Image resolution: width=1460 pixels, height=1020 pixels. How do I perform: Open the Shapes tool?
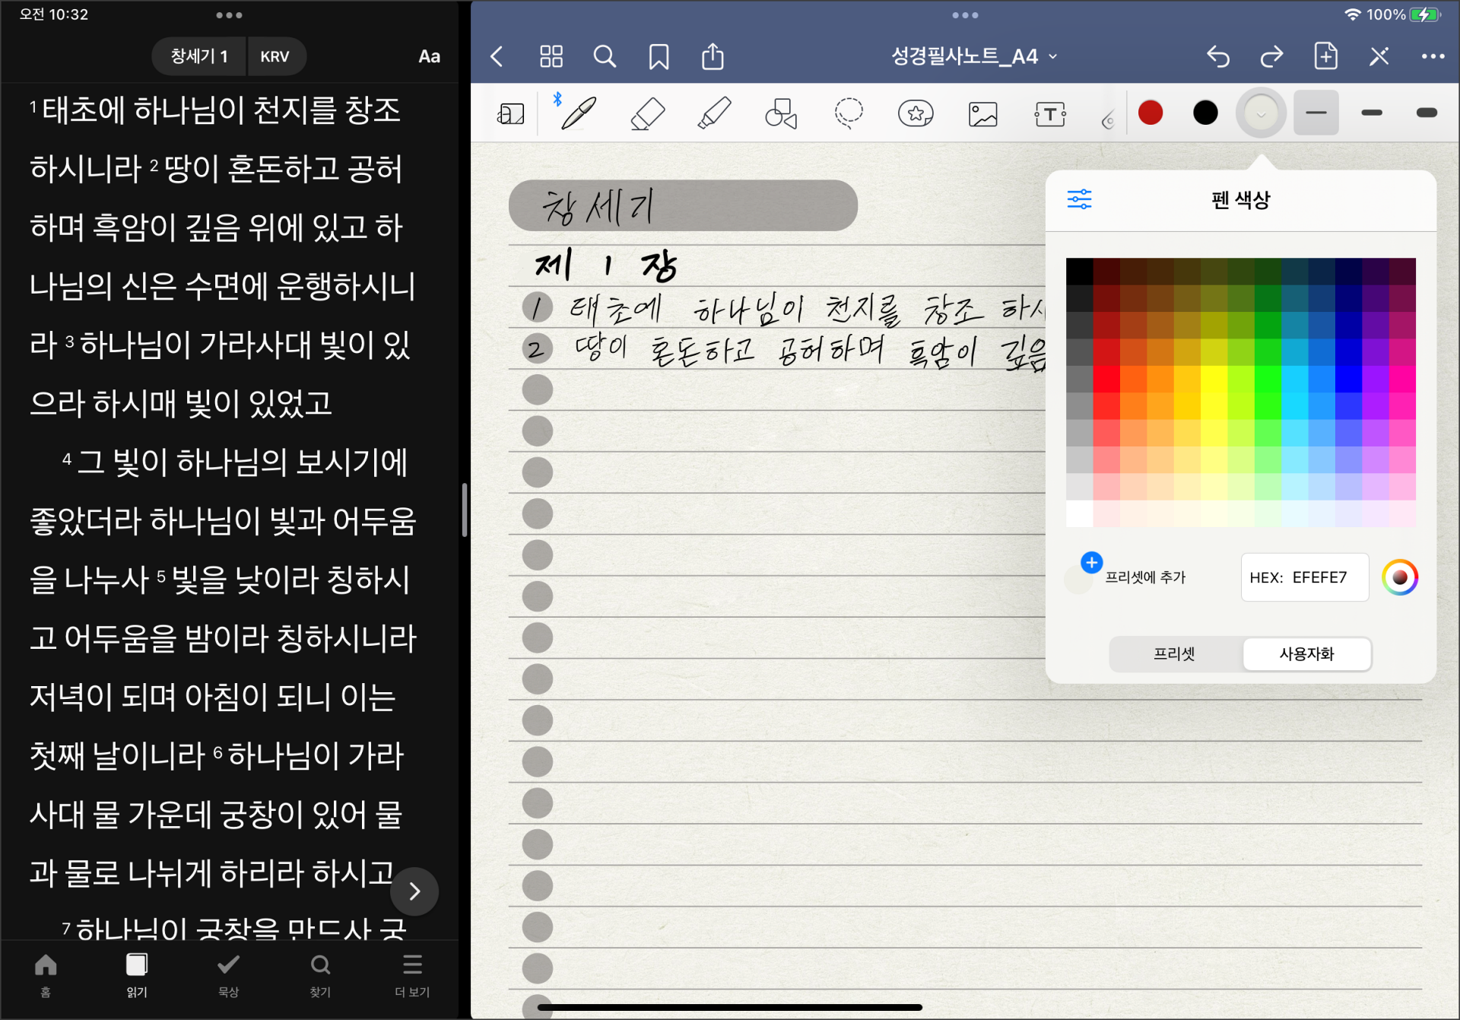point(781,114)
